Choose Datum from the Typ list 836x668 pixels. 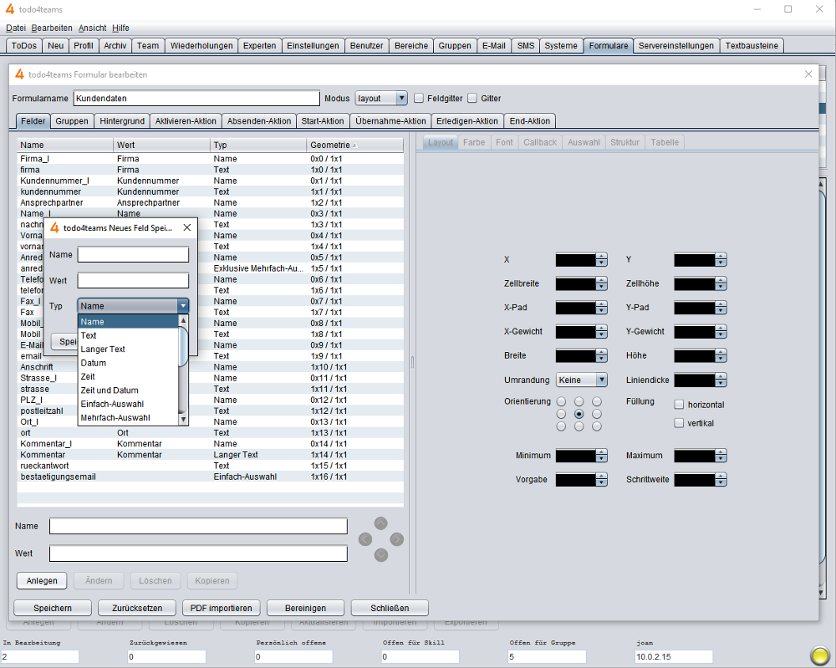tap(128, 363)
